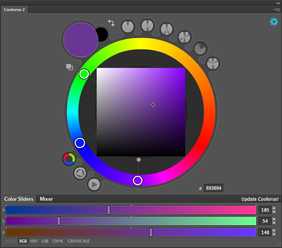Click the hex color field showing 693694
Image resolution: width=282 pixels, height=248 pixels.
[214, 188]
